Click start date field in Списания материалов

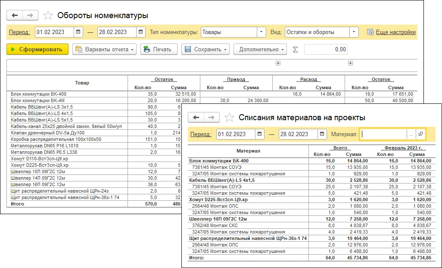click(236, 134)
